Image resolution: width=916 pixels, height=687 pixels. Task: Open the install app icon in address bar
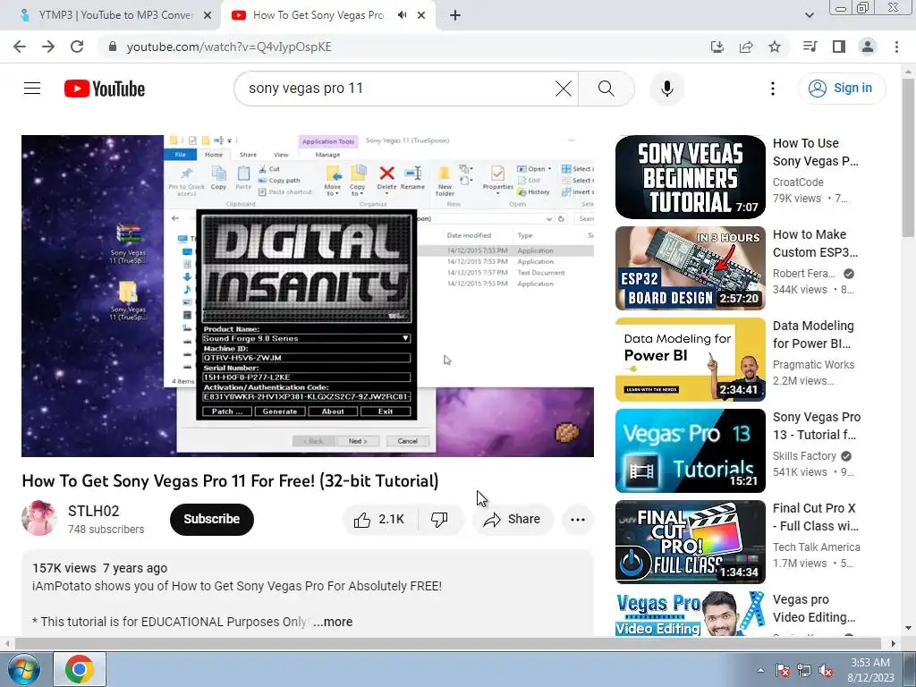(717, 47)
